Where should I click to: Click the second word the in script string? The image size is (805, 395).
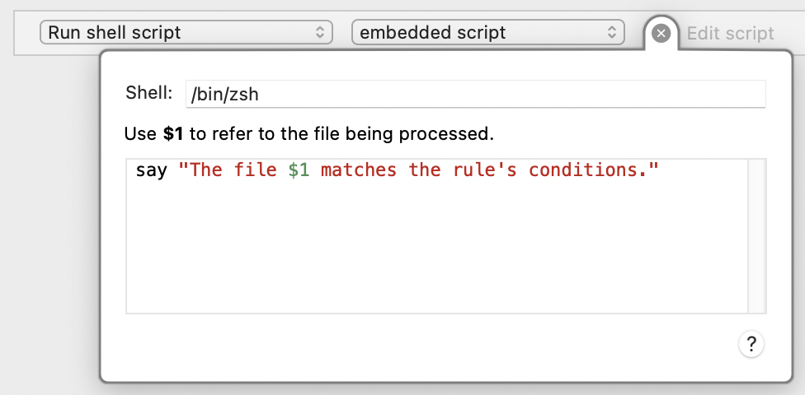coord(425,170)
